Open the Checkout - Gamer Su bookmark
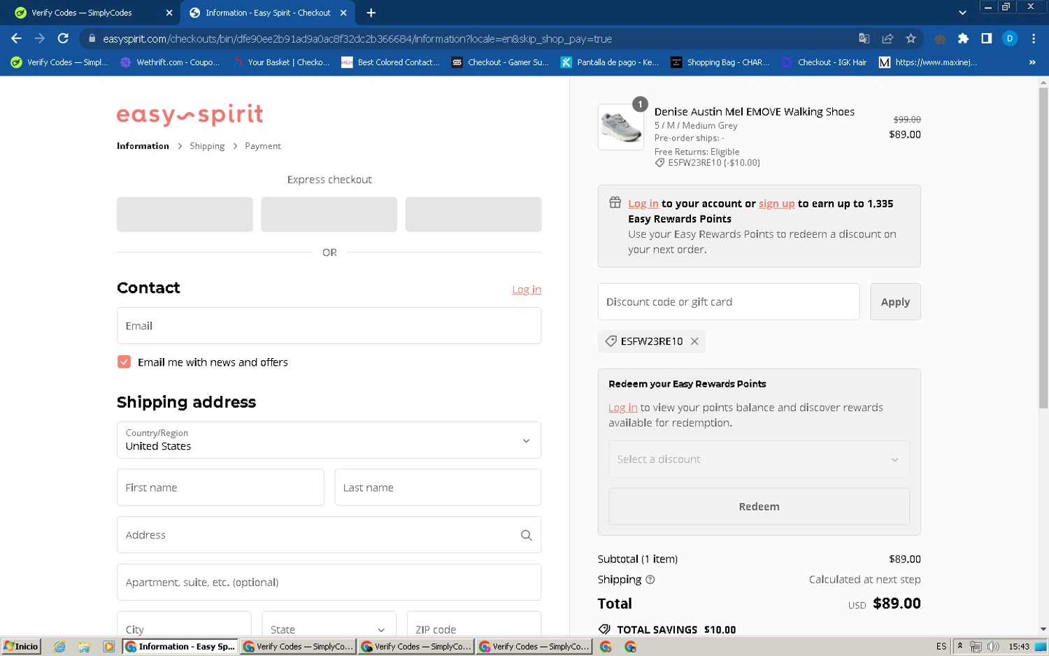The width and height of the screenshot is (1049, 656). pos(500,62)
